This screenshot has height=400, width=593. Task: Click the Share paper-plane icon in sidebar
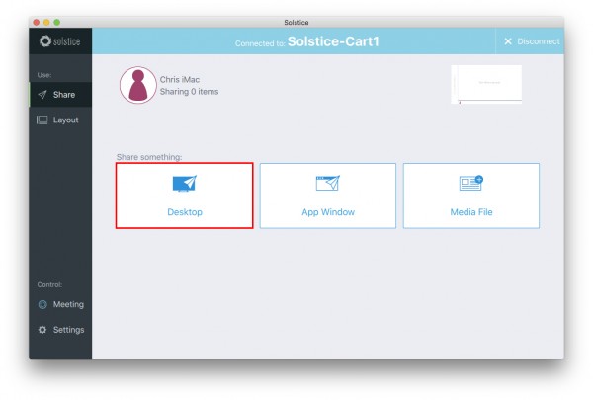point(42,95)
